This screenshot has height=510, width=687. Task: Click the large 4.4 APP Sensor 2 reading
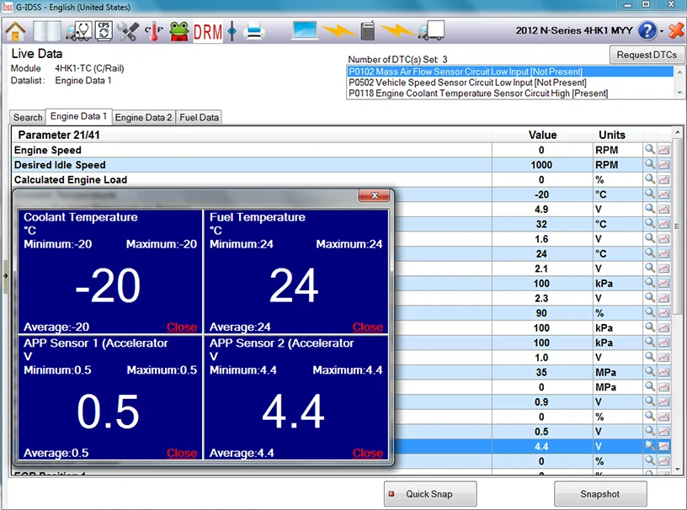click(x=294, y=412)
